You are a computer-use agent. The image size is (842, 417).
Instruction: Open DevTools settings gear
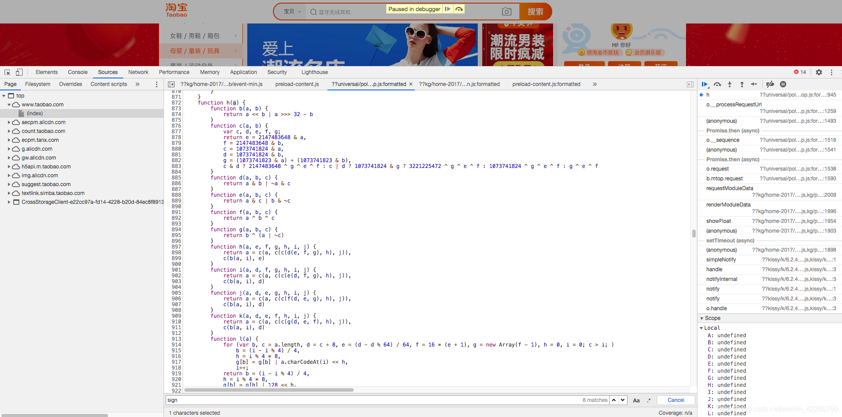coord(819,72)
